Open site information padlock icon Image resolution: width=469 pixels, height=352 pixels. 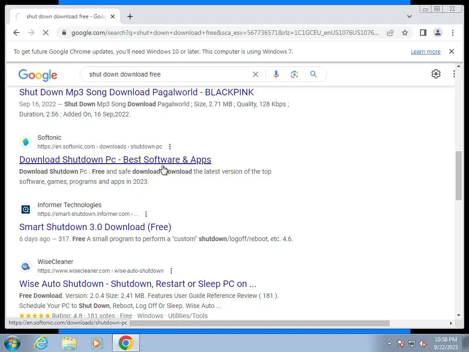[64, 33]
